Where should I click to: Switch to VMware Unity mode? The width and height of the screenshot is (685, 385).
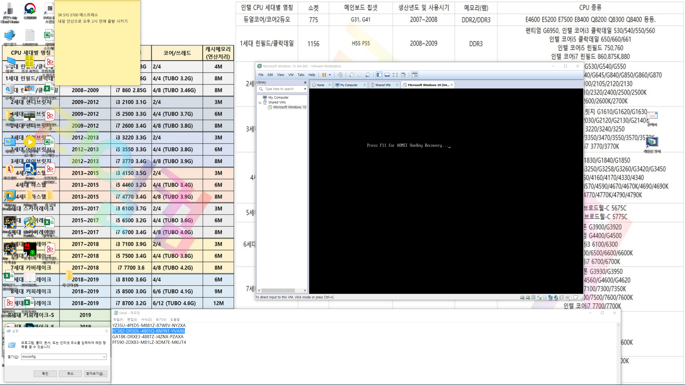(403, 75)
